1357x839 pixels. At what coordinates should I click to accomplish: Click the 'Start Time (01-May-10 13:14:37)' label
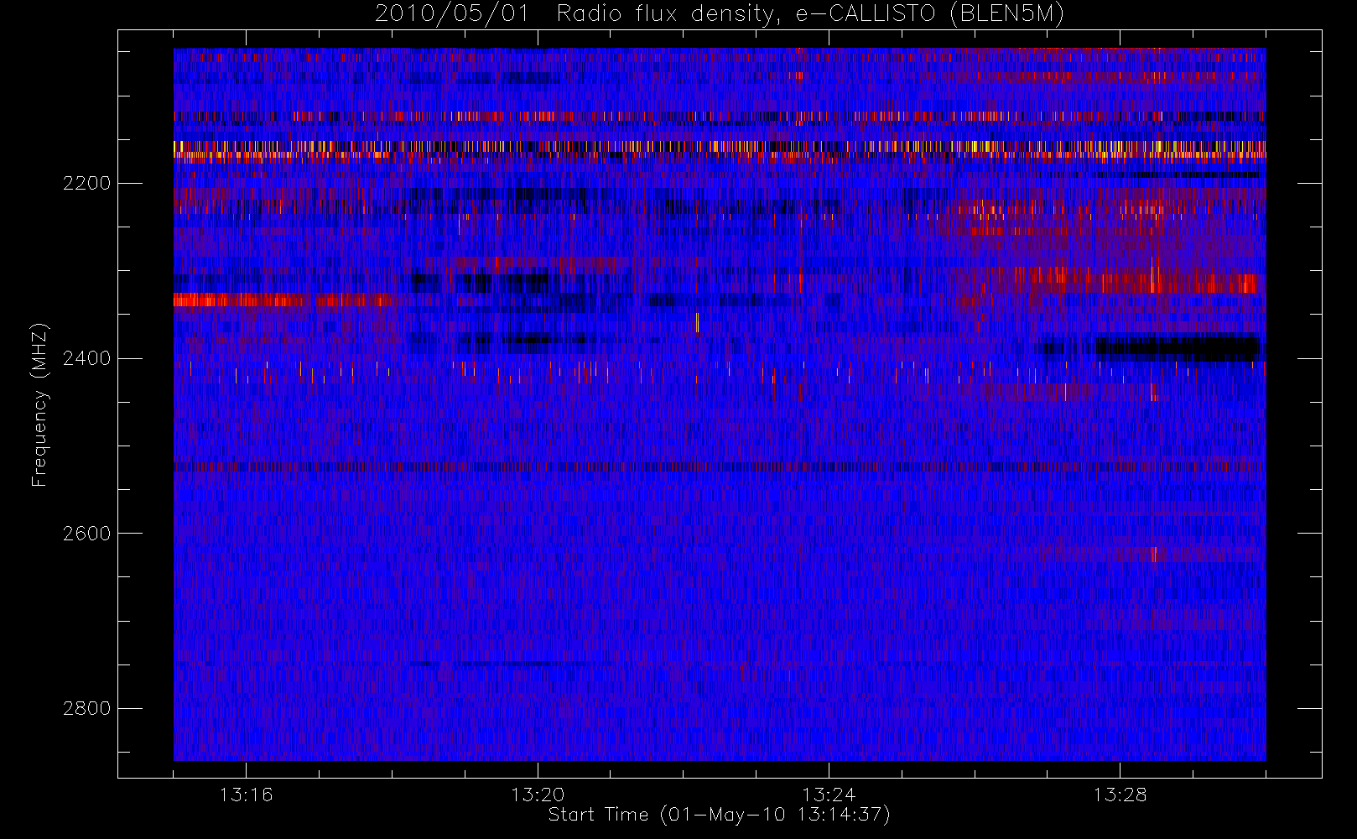coord(719,815)
